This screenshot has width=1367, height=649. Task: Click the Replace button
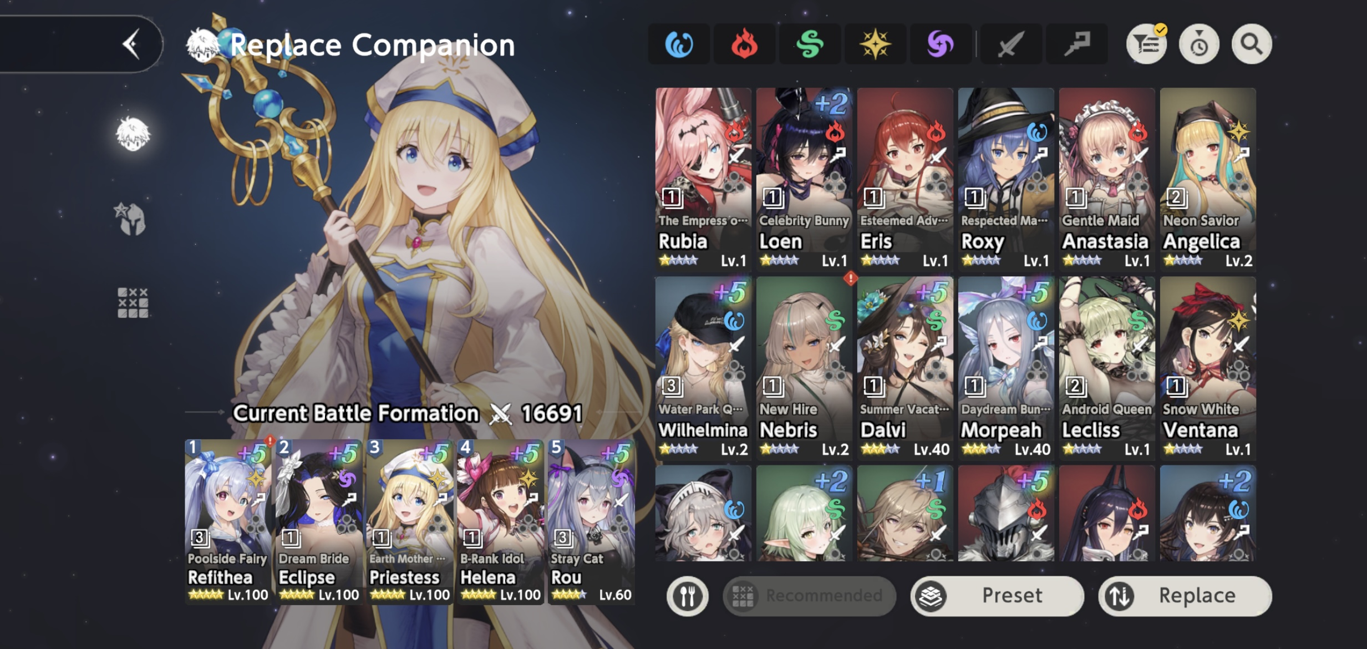[x=1185, y=596]
